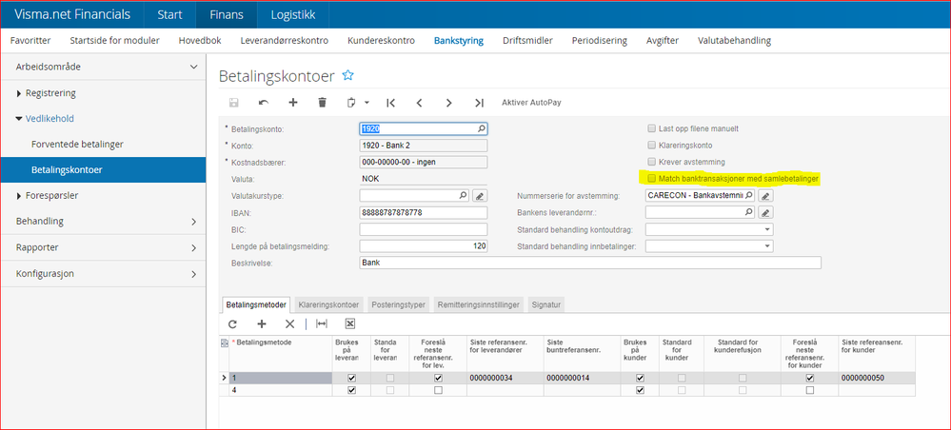Click the IBAN input field
Viewport: 951px width, 430px height.
[424, 213]
